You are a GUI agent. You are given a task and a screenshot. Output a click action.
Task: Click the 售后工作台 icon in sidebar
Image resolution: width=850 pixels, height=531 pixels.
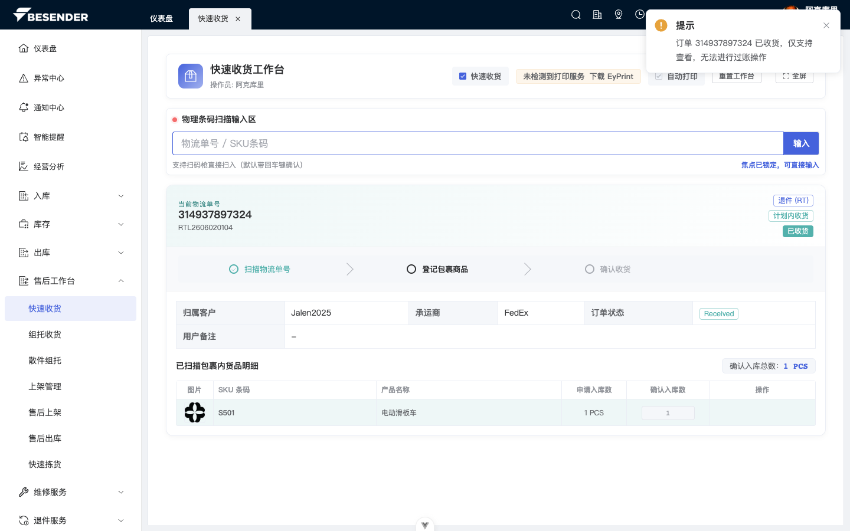(x=24, y=281)
